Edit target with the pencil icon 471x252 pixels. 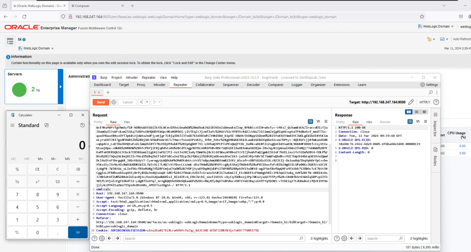[411, 102]
